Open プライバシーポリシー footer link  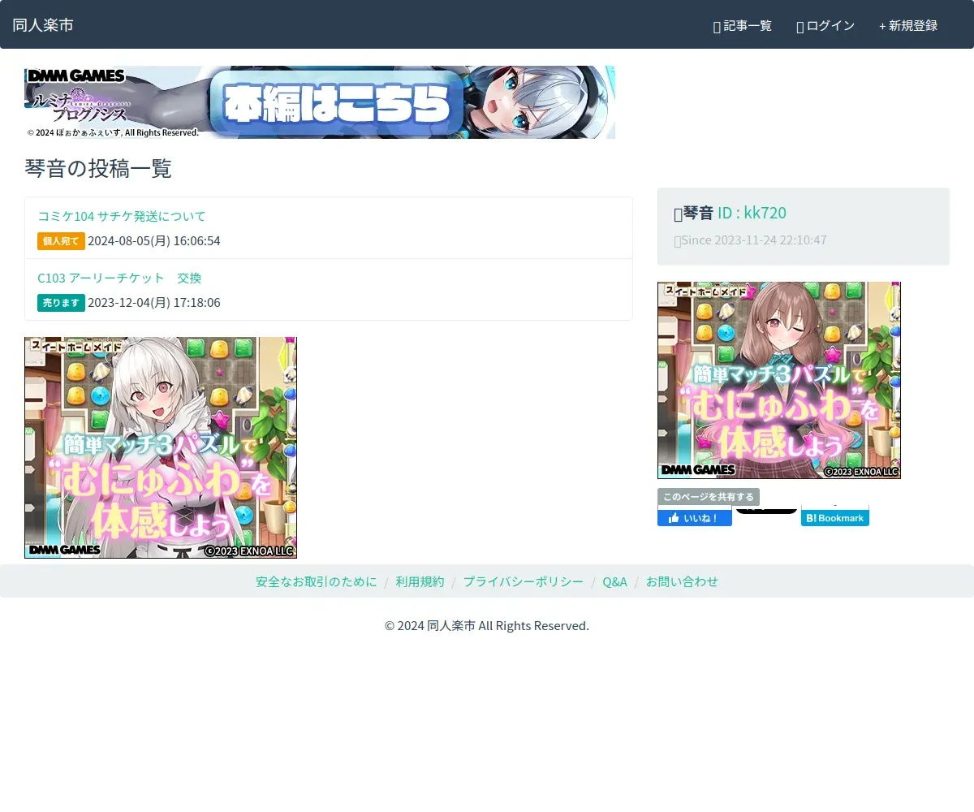pyautogui.click(x=524, y=581)
